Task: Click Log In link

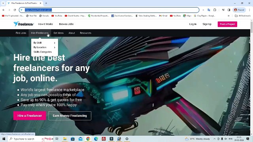Action: 193,24
